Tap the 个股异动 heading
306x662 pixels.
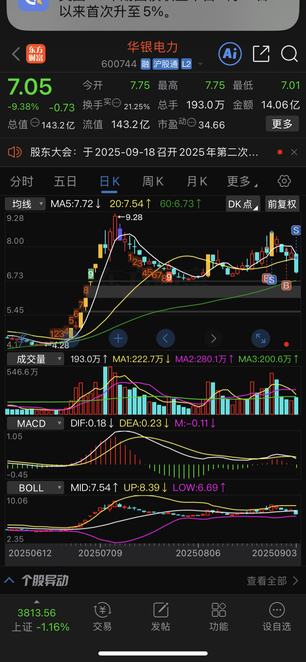point(45,580)
